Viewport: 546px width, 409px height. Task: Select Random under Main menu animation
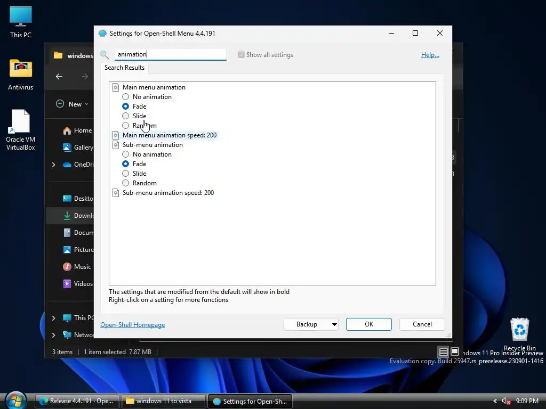125,126
